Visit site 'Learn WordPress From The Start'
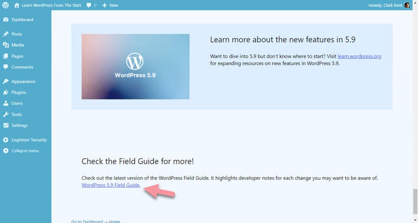The image size is (418, 223). [51, 5]
